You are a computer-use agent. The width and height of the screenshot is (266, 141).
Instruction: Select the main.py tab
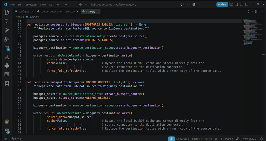tap(91, 11)
